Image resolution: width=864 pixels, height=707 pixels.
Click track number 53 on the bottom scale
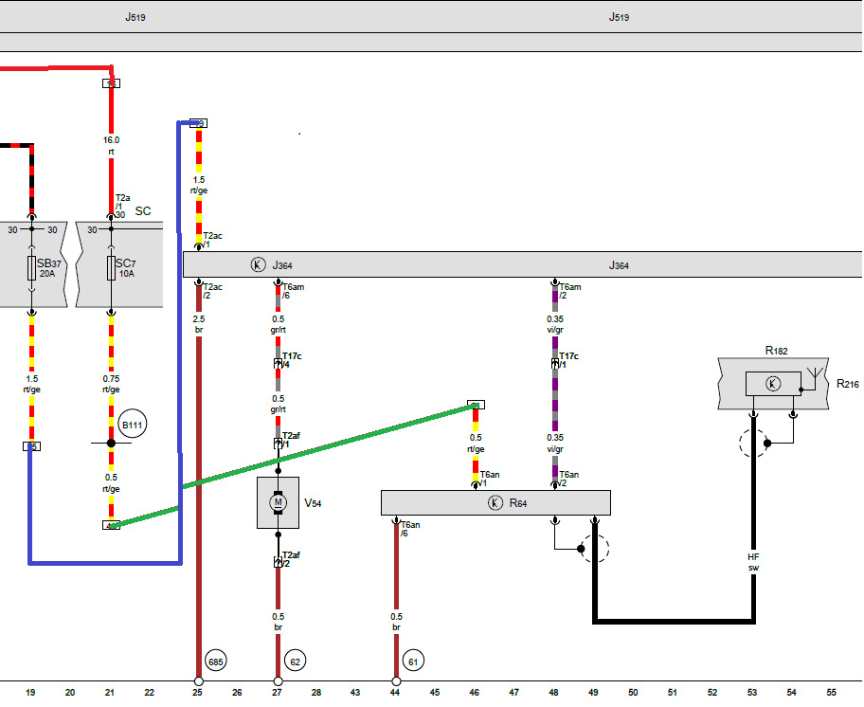(x=752, y=693)
